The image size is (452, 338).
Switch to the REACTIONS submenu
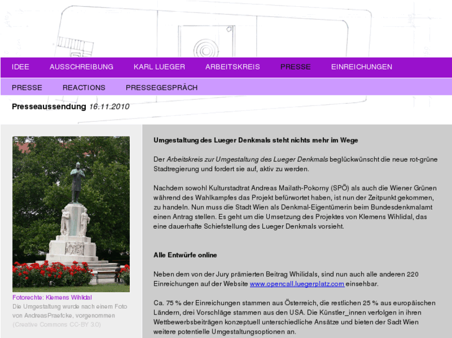pyautogui.click(x=84, y=87)
